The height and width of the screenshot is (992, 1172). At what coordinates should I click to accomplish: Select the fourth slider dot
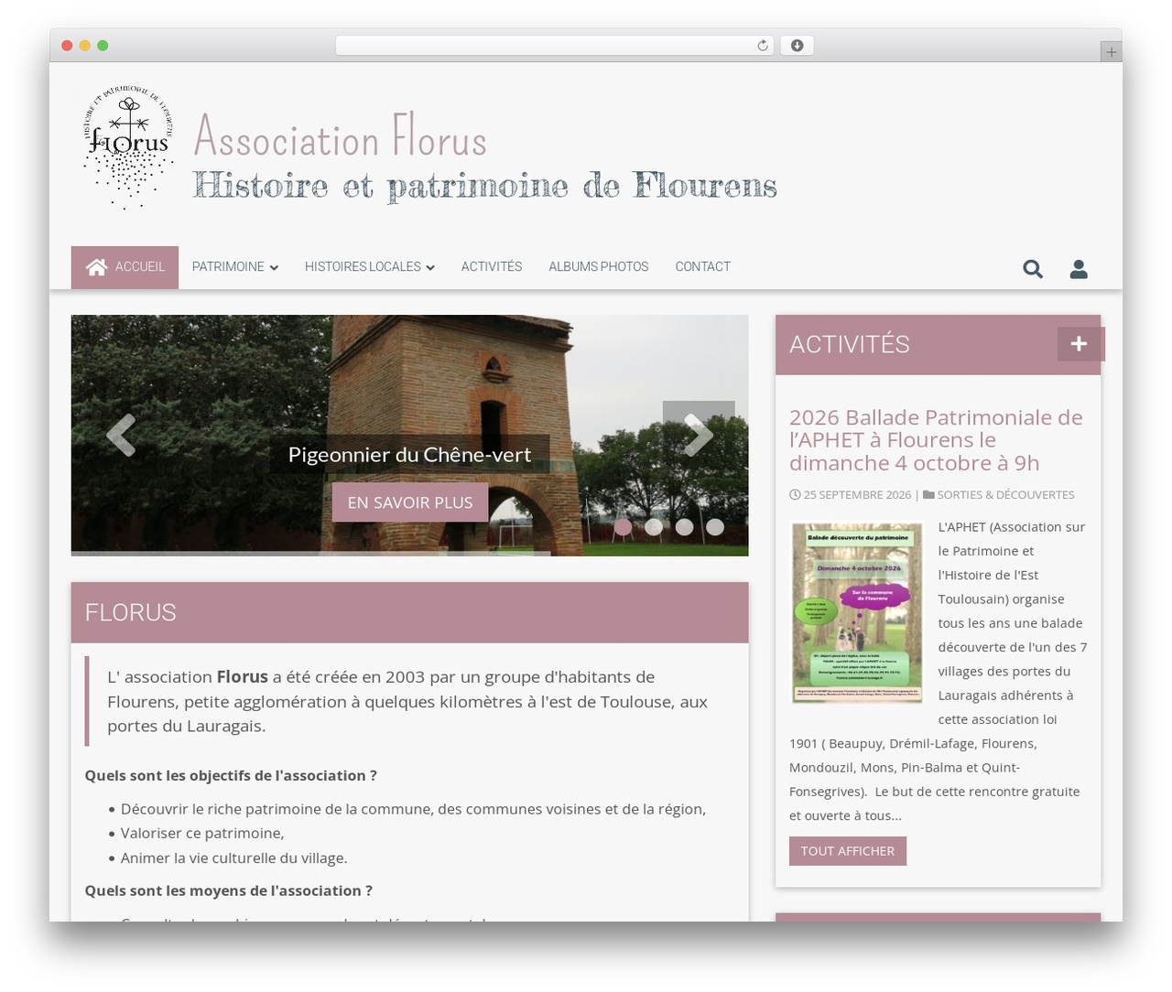[x=715, y=527]
